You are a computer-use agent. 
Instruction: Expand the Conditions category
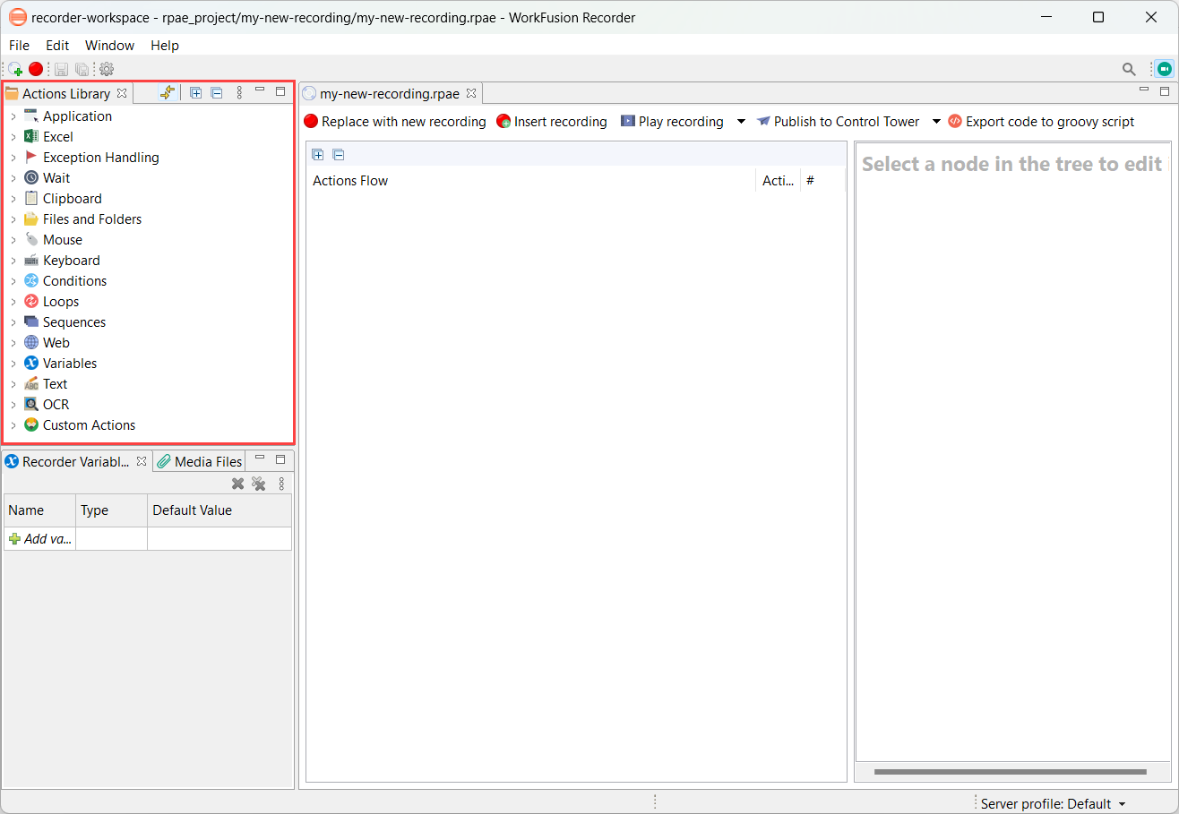pos(13,281)
